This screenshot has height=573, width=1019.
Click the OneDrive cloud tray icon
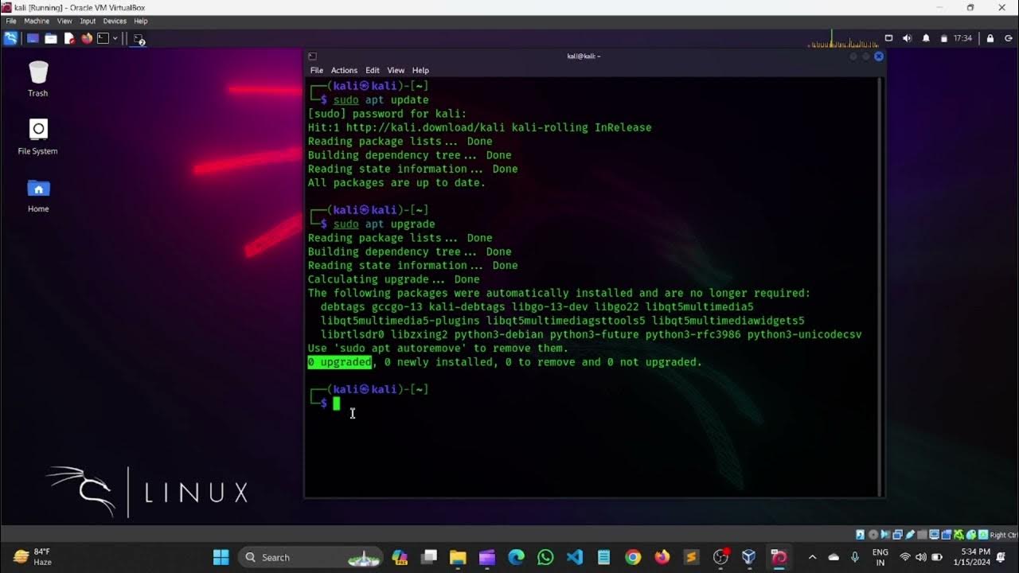pyautogui.click(x=834, y=557)
